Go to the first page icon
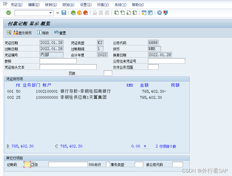The image size is (232, 176). (116, 13)
